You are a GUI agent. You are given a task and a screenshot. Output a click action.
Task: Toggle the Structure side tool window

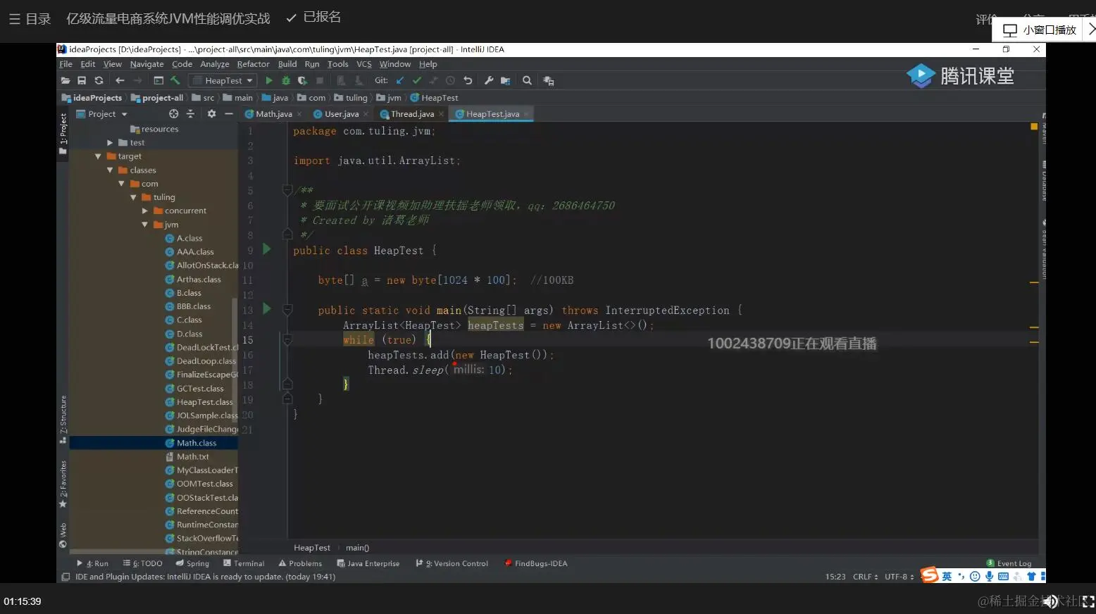[x=63, y=419]
